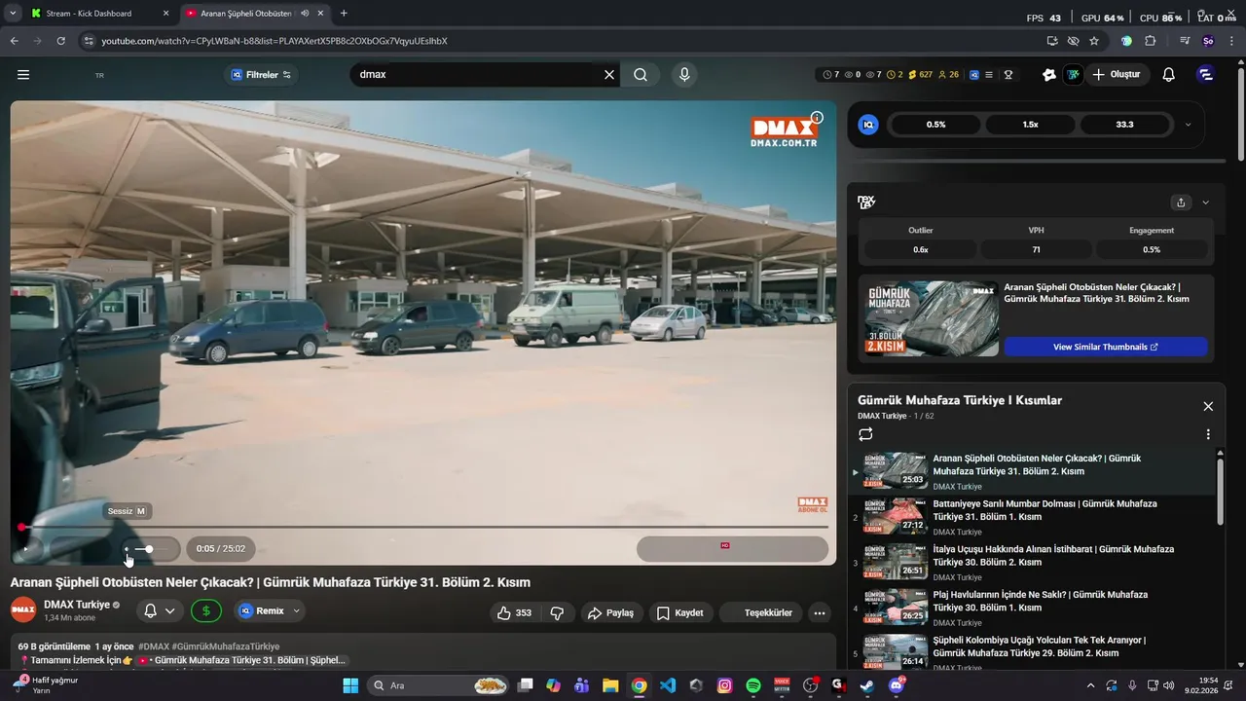Toggle playlist loop with the repeat icon

(x=865, y=434)
